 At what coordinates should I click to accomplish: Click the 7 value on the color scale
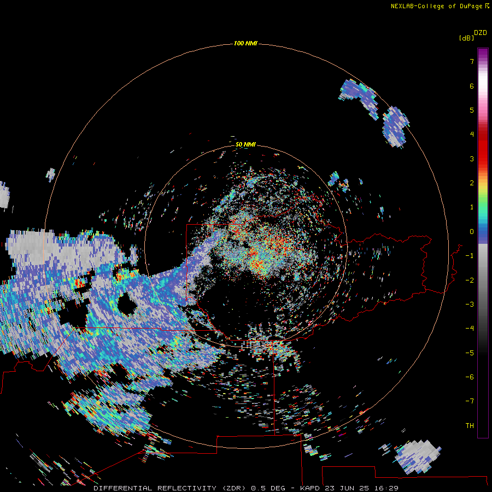pos(472,61)
